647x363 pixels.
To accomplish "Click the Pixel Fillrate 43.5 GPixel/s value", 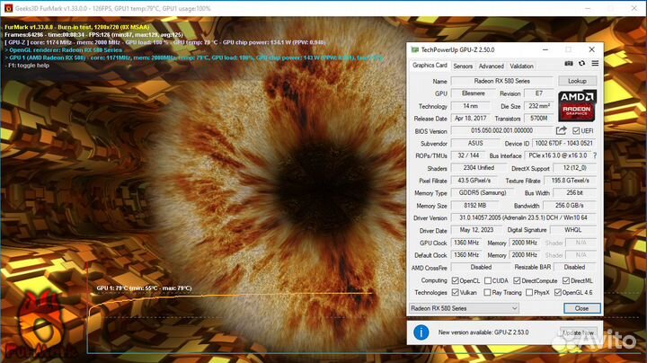I will 474,181.
